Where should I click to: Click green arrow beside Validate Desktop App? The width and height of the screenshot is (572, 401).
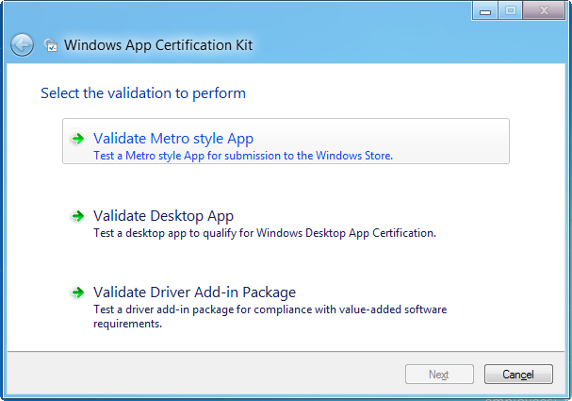click(x=77, y=216)
